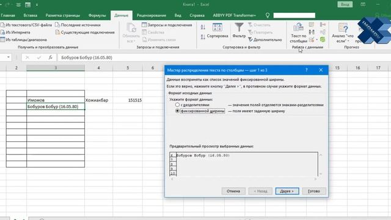Select cell containing 'Хожиакбар'
391x220 pixels.
(99, 100)
